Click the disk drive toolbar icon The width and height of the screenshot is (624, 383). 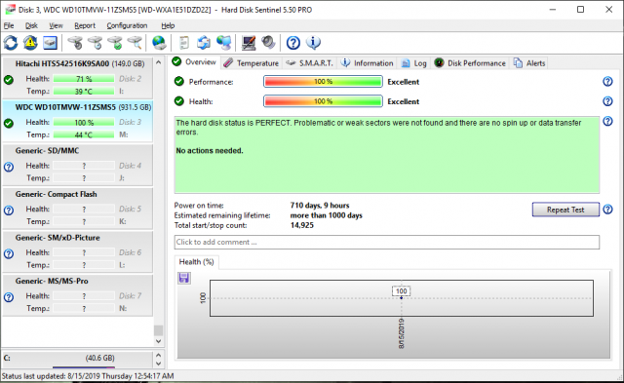tap(50, 43)
